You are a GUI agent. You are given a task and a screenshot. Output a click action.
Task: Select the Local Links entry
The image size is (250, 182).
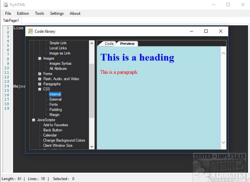point(58,48)
